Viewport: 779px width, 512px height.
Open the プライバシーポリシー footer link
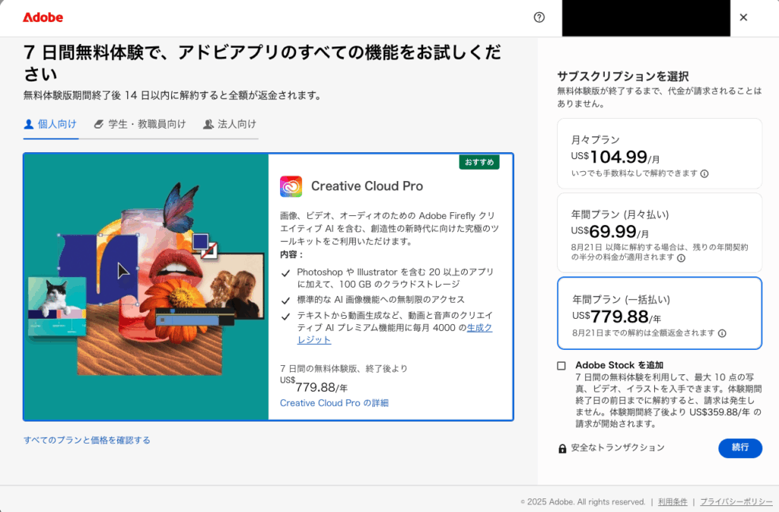[736, 502]
